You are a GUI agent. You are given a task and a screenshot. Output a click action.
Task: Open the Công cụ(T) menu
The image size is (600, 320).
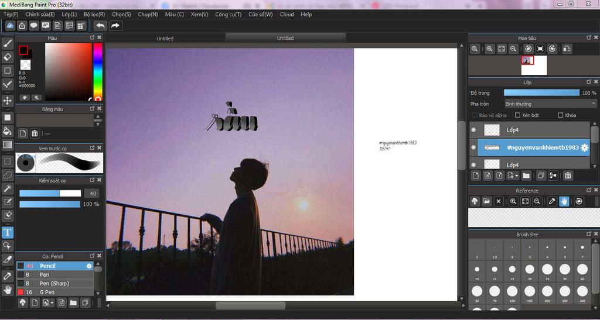click(x=229, y=14)
